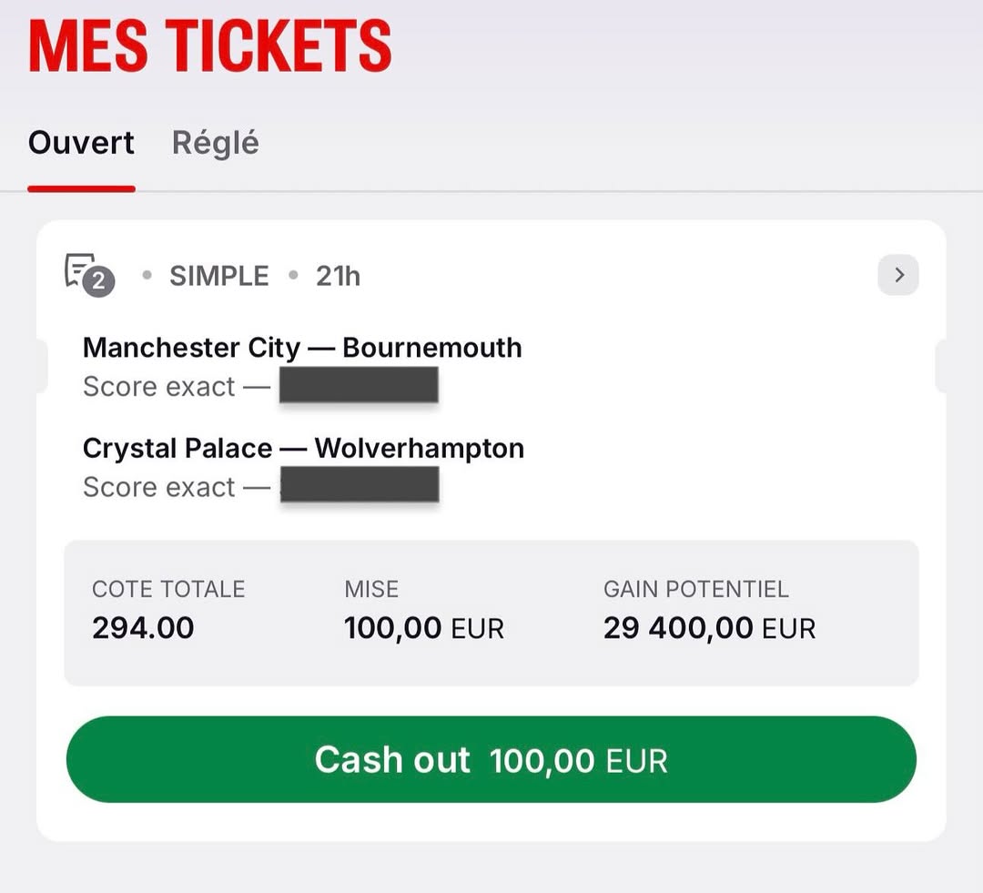The width and height of the screenshot is (983, 893).
Task: Tap the SIMPLE bet type label
Action: (x=218, y=276)
